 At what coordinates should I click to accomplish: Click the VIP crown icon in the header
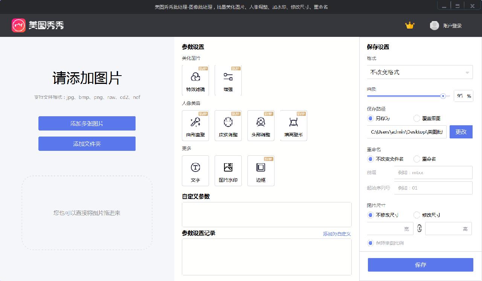(410, 25)
